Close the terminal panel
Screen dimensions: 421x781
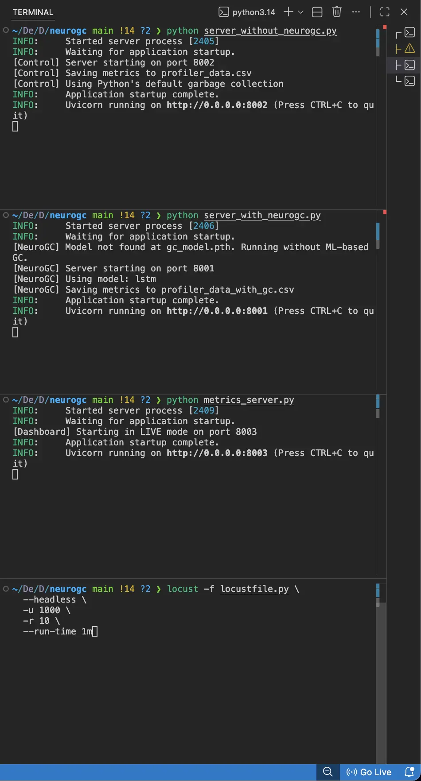coord(404,12)
